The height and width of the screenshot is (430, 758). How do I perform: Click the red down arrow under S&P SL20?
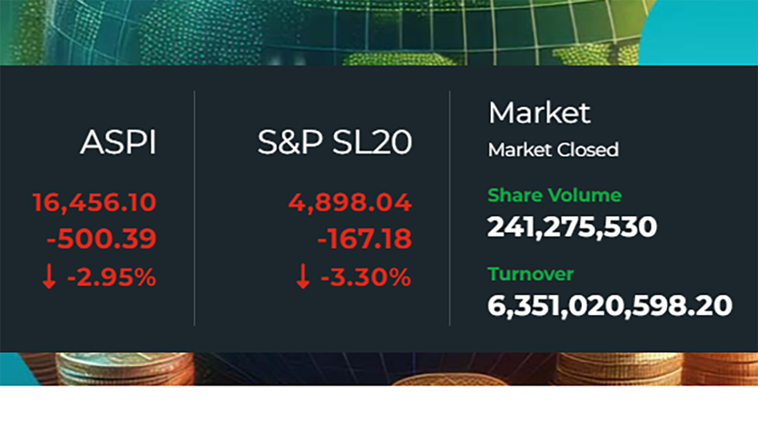click(x=303, y=278)
